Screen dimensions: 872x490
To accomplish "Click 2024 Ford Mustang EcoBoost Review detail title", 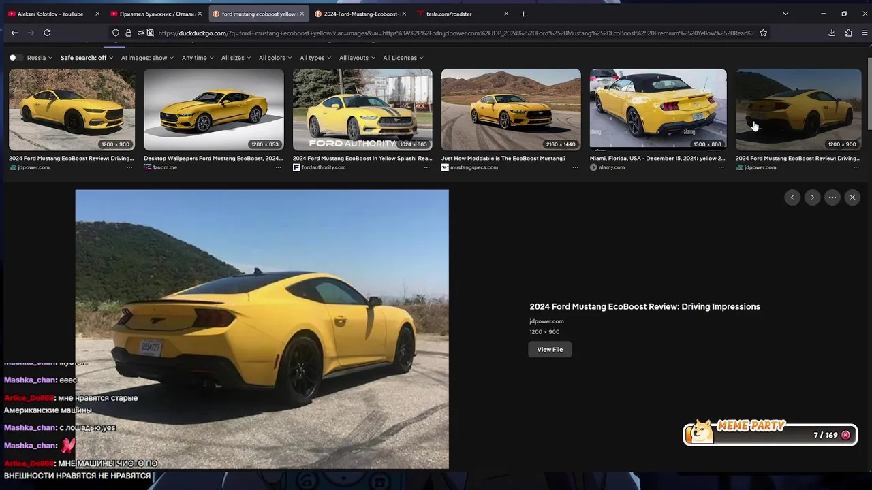I will [644, 306].
